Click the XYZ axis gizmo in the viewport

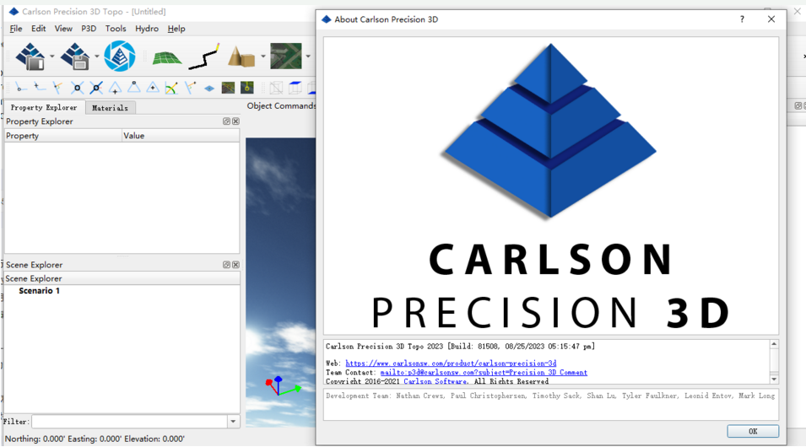tap(282, 386)
